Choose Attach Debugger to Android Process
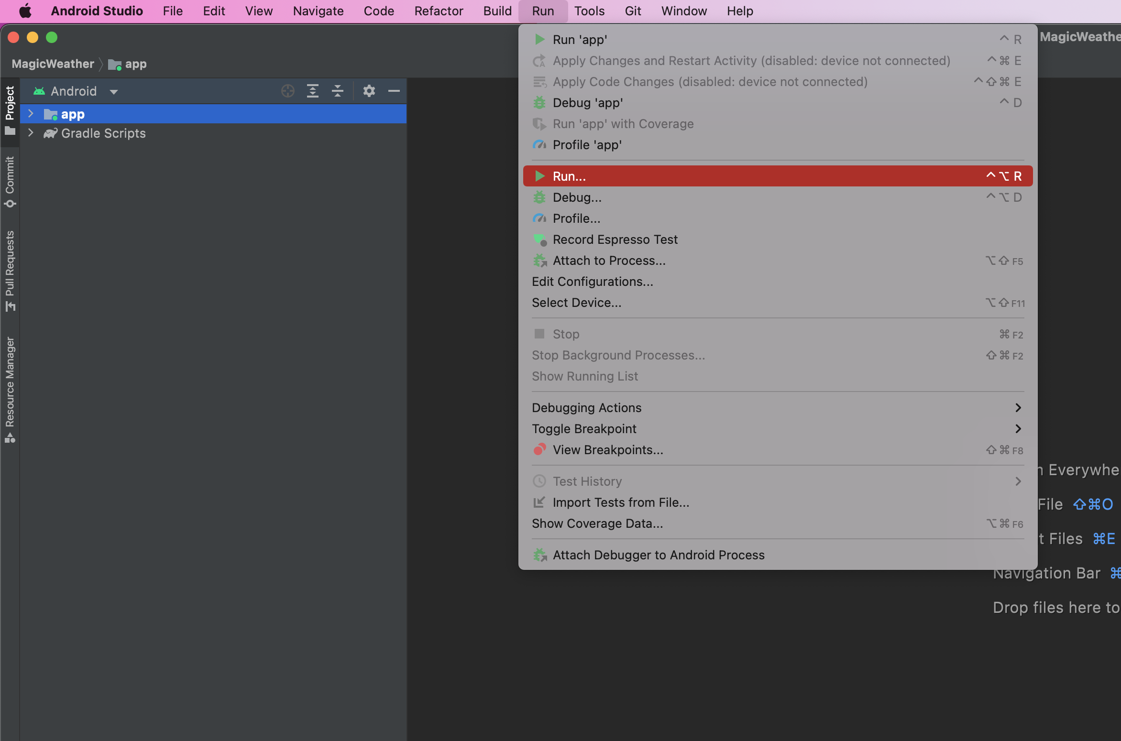 pyautogui.click(x=778, y=555)
